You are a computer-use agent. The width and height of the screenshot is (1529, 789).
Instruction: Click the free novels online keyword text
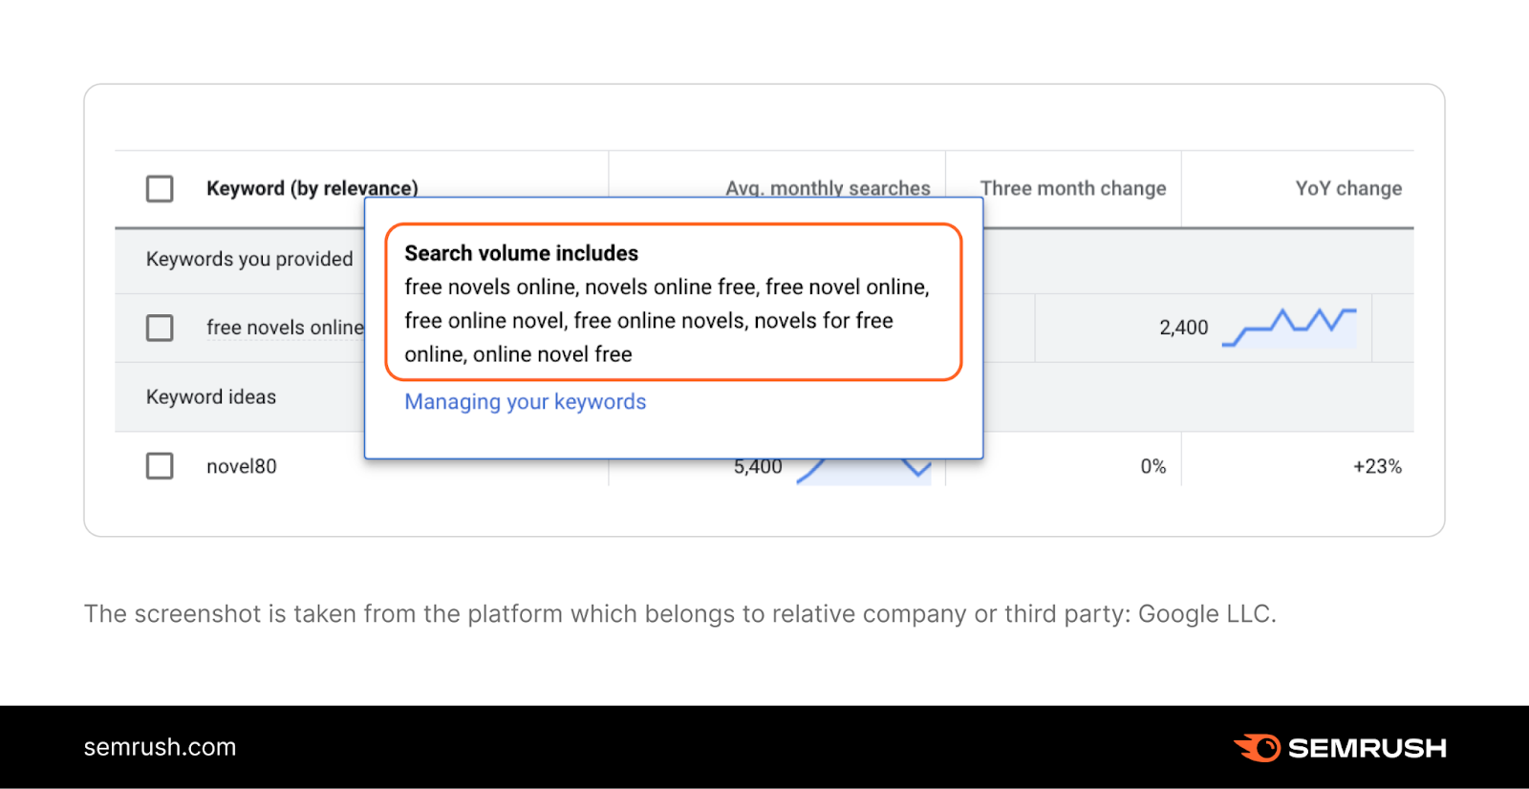click(285, 328)
